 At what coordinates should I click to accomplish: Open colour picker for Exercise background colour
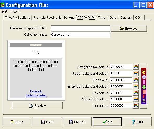tap(135, 87)
